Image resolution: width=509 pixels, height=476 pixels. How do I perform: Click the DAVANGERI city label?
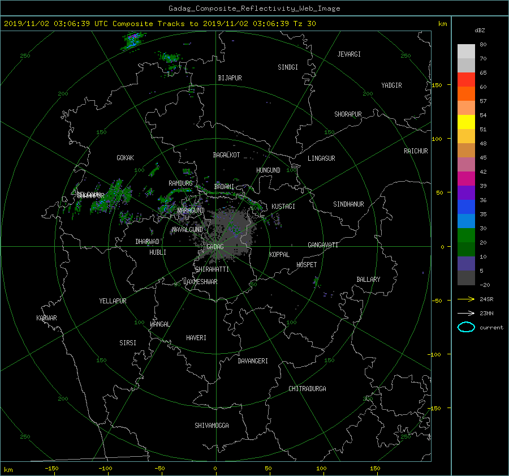coord(253,361)
